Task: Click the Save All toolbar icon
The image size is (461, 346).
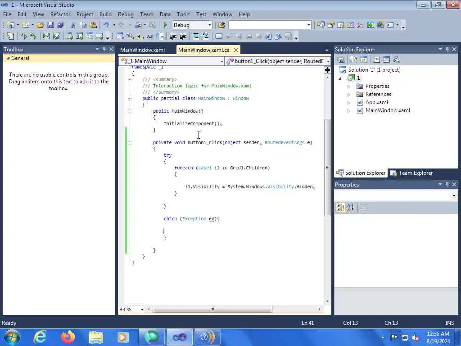Action: (60, 25)
